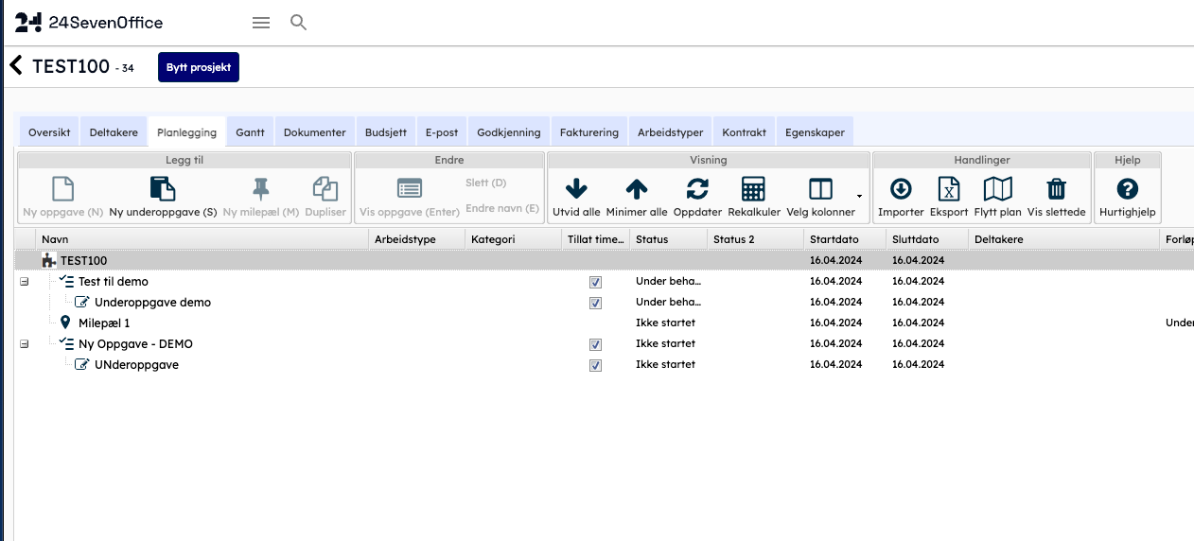Collapse the Test til demo tree node

pos(25,282)
